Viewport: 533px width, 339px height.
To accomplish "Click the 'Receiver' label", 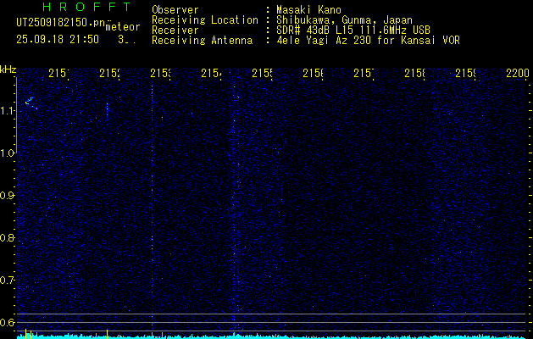I will pyautogui.click(x=175, y=31).
